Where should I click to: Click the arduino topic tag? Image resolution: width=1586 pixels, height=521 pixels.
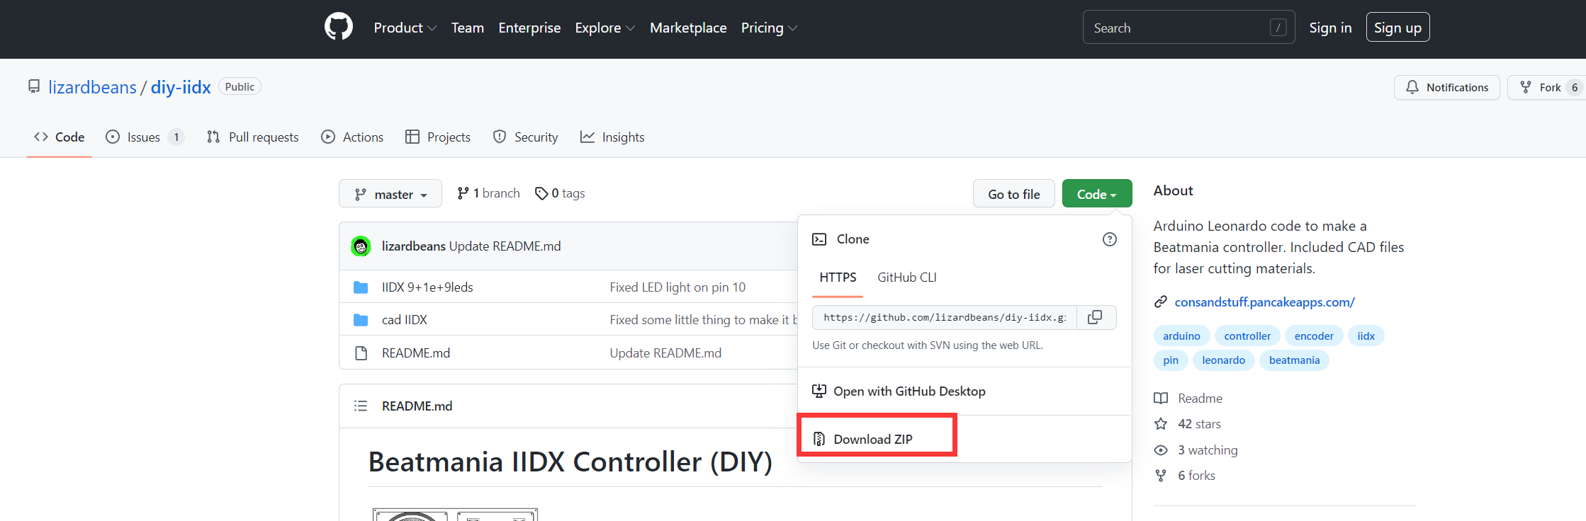click(1181, 336)
